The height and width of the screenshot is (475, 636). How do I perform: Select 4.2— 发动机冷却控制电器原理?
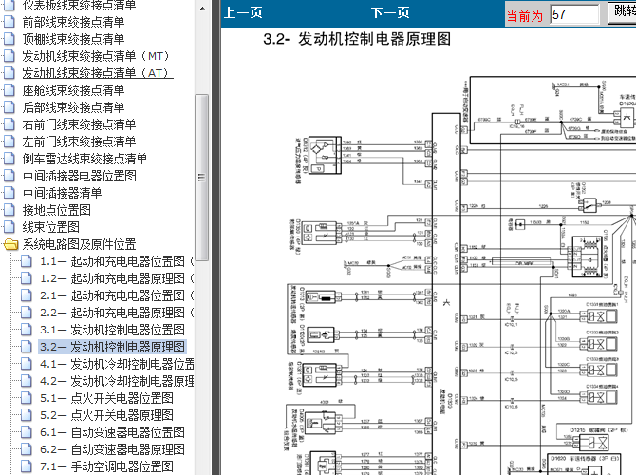click(x=117, y=381)
